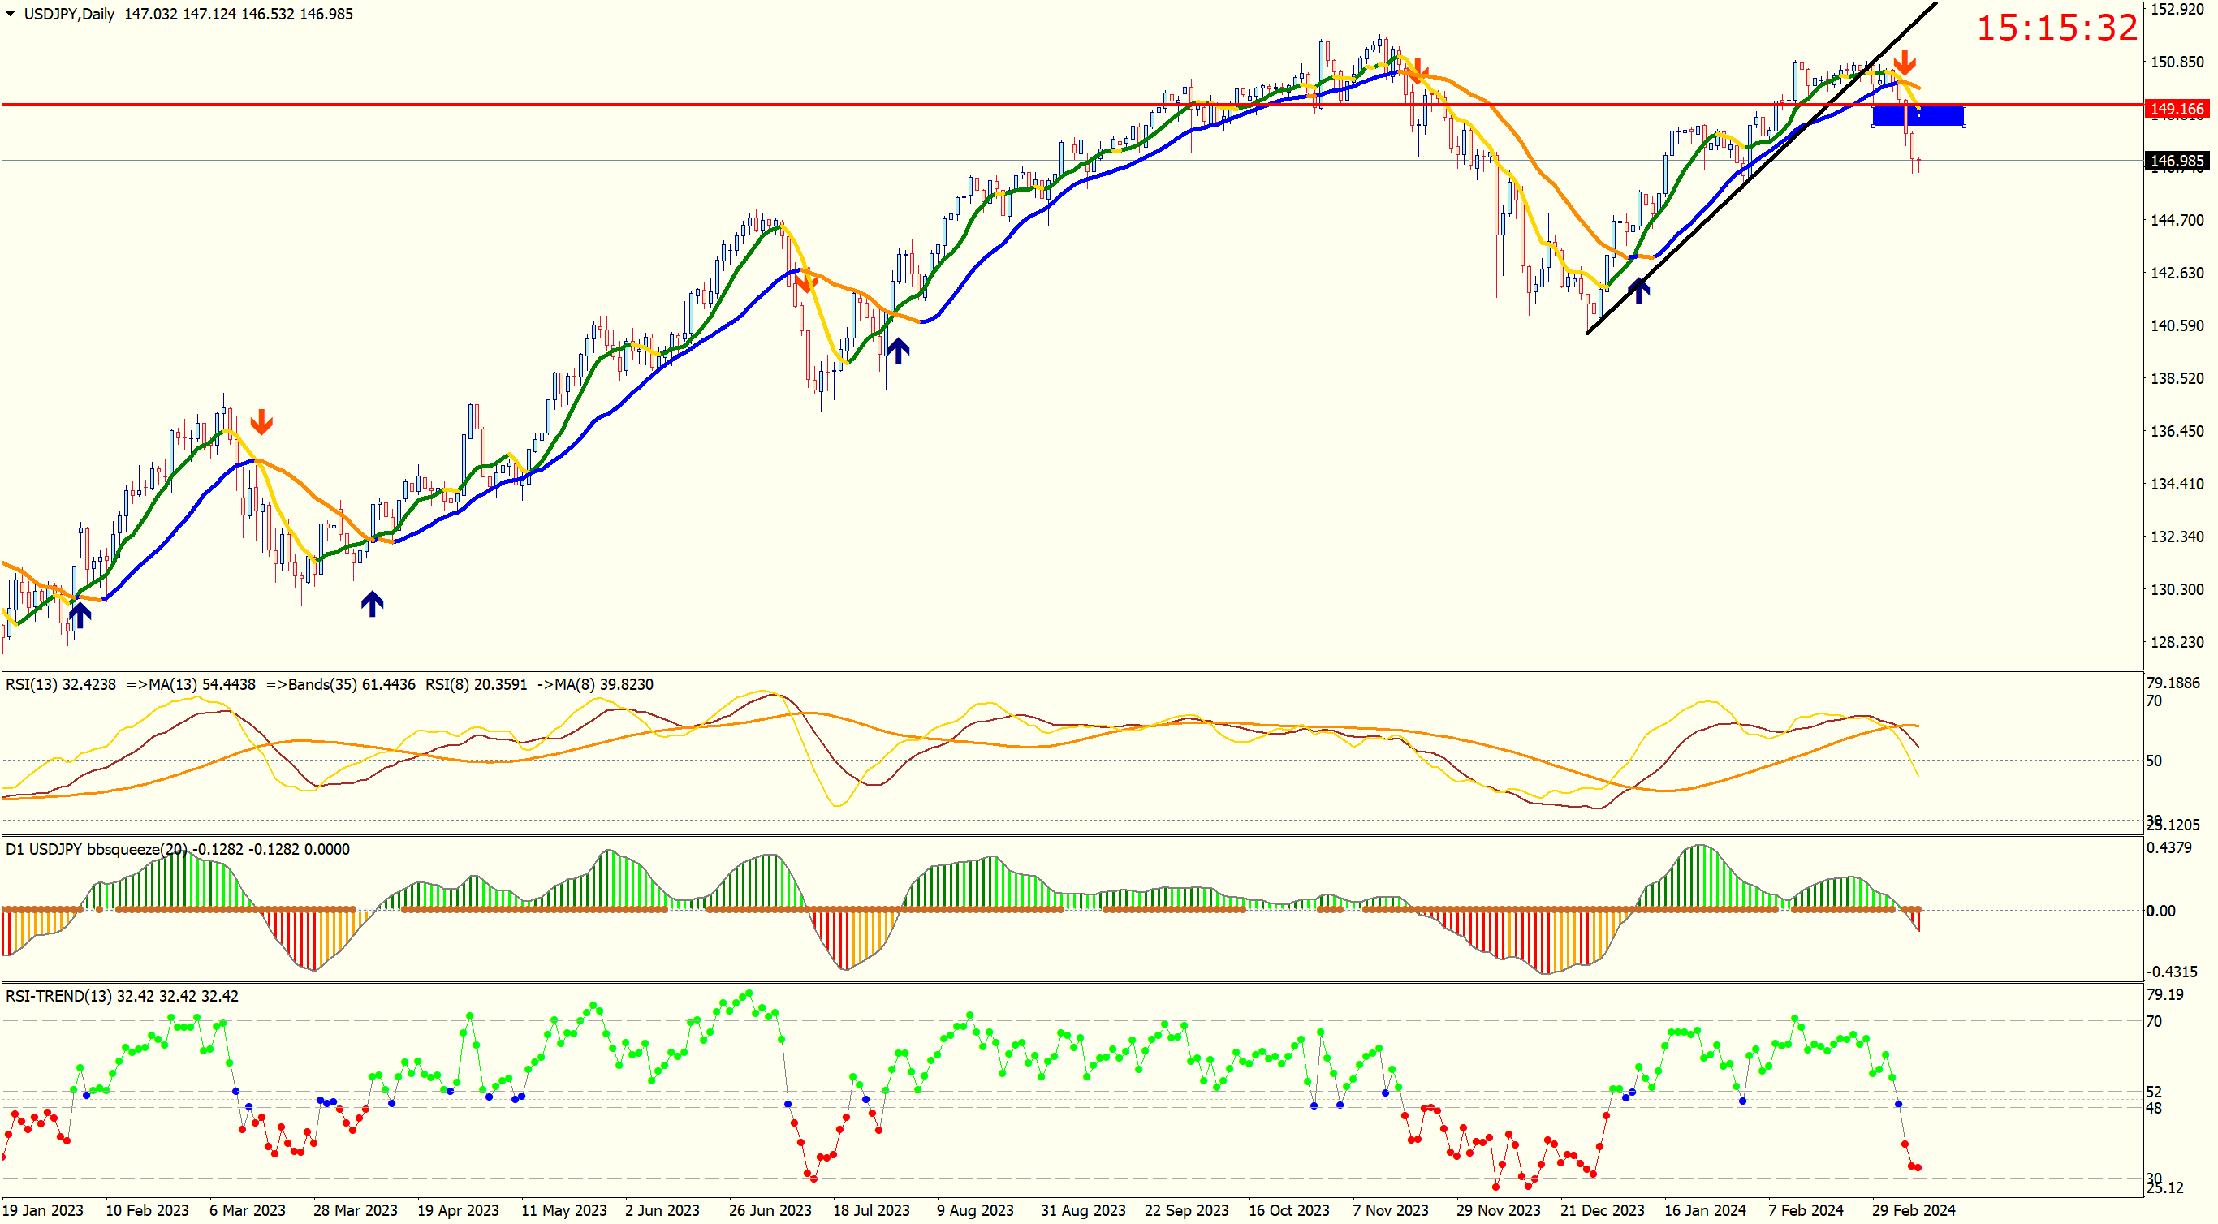Click blue up arrow below late March 2023 low
2218x1224 pixels.
[x=372, y=603]
